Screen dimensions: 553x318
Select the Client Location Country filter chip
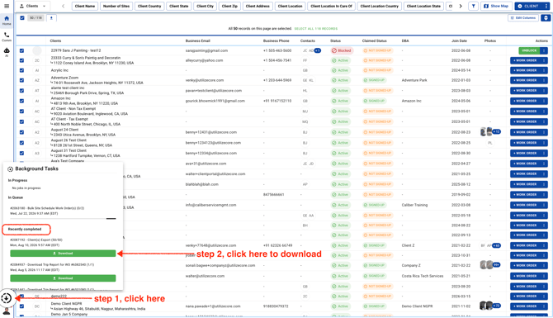(x=380, y=6)
